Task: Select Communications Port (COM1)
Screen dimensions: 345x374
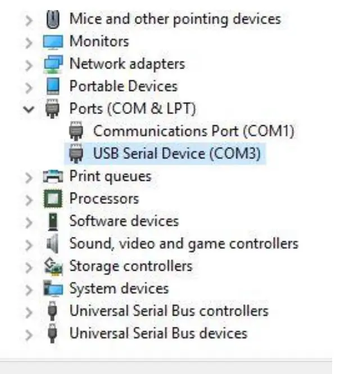Action: [193, 131]
